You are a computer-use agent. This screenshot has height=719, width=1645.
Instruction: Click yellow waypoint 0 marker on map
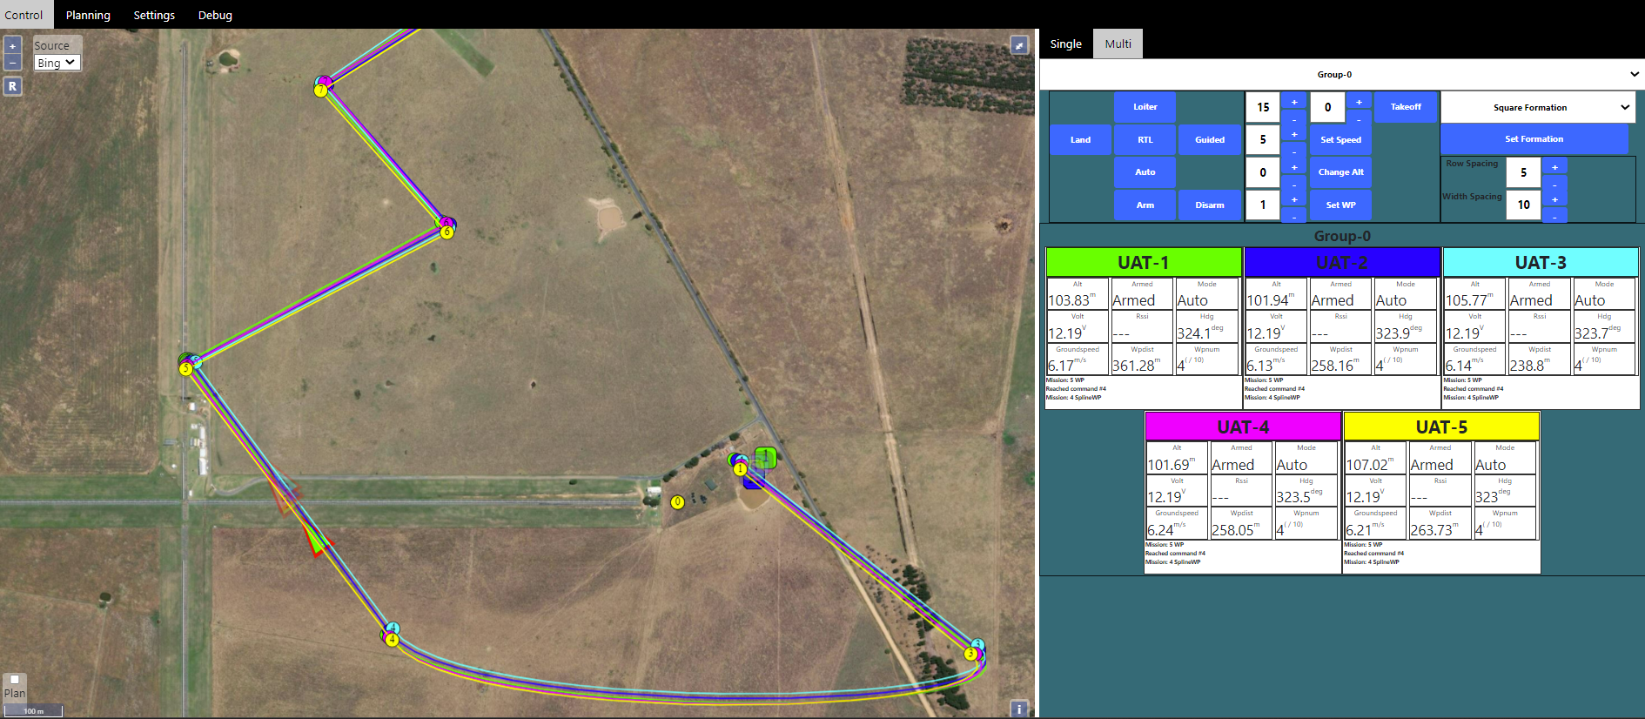pos(677,502)
